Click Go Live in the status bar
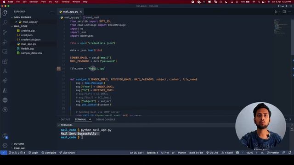 212,153
